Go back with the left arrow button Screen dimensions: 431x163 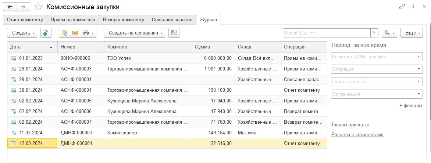(10, 7)
